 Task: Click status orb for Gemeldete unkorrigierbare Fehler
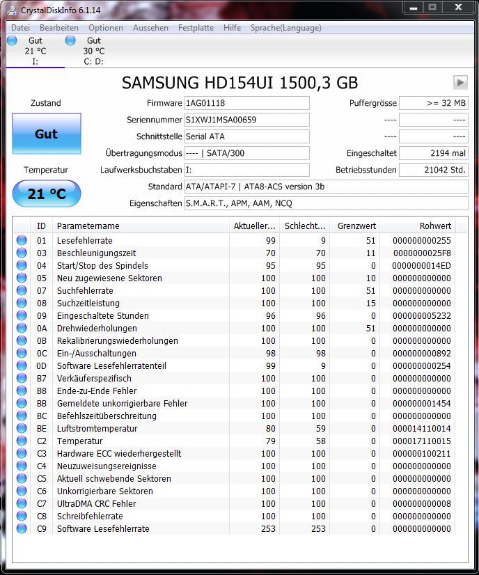[22, 403]
